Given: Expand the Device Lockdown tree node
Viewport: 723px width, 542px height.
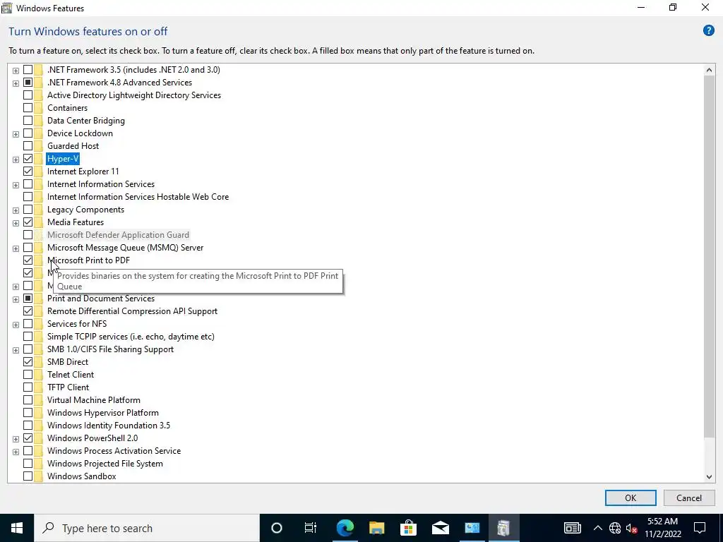Looking at the screenshot, I should (16, 134).
